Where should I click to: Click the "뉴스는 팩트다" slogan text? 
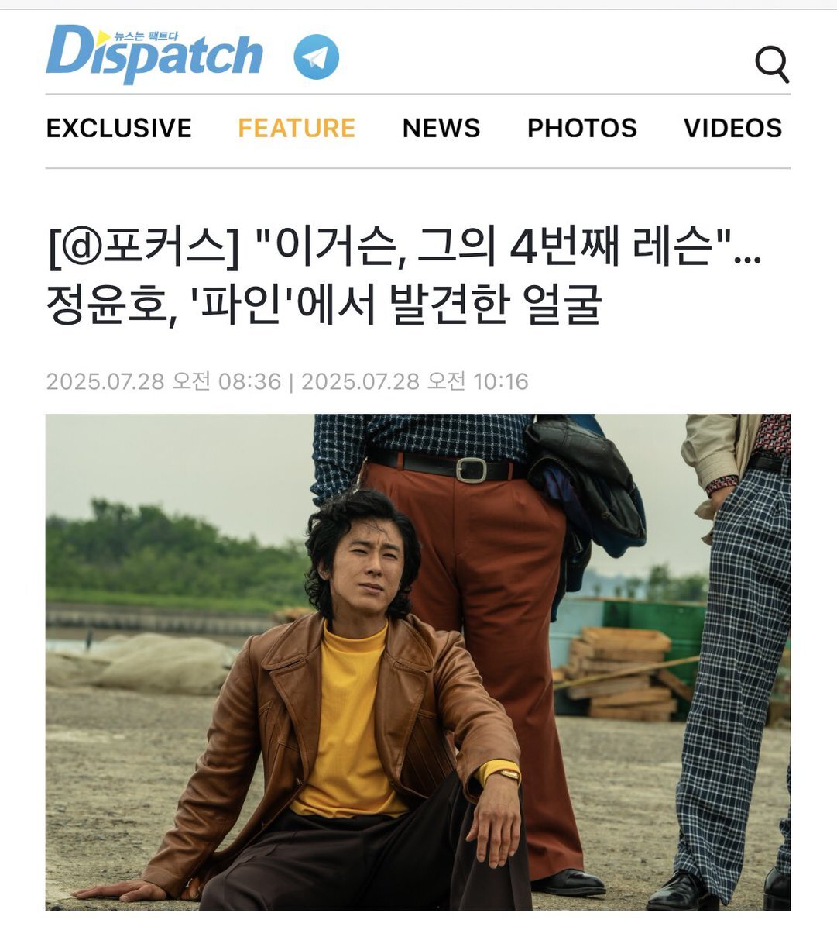[146, 36]
